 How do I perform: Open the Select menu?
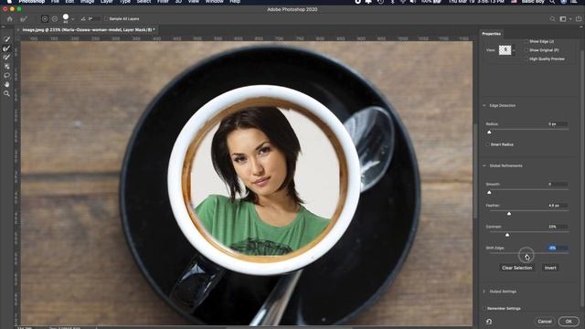(144, 2)
